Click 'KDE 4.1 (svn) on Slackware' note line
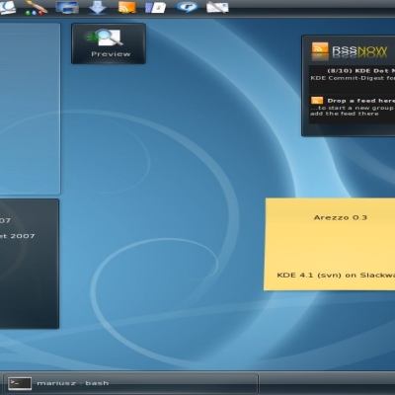 (x=336, y=276)
